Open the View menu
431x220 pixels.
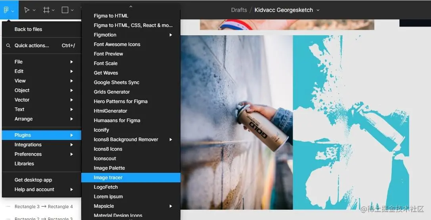(x=42, y=81)
